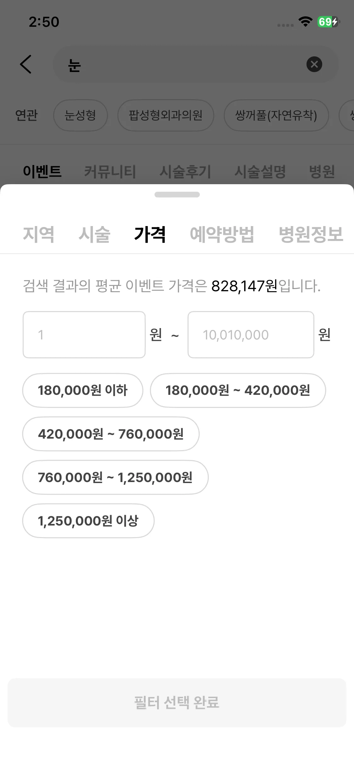Viewport: 354px width, 767px height.
Task: Click the maximum price input field
Action: [251, 335]
